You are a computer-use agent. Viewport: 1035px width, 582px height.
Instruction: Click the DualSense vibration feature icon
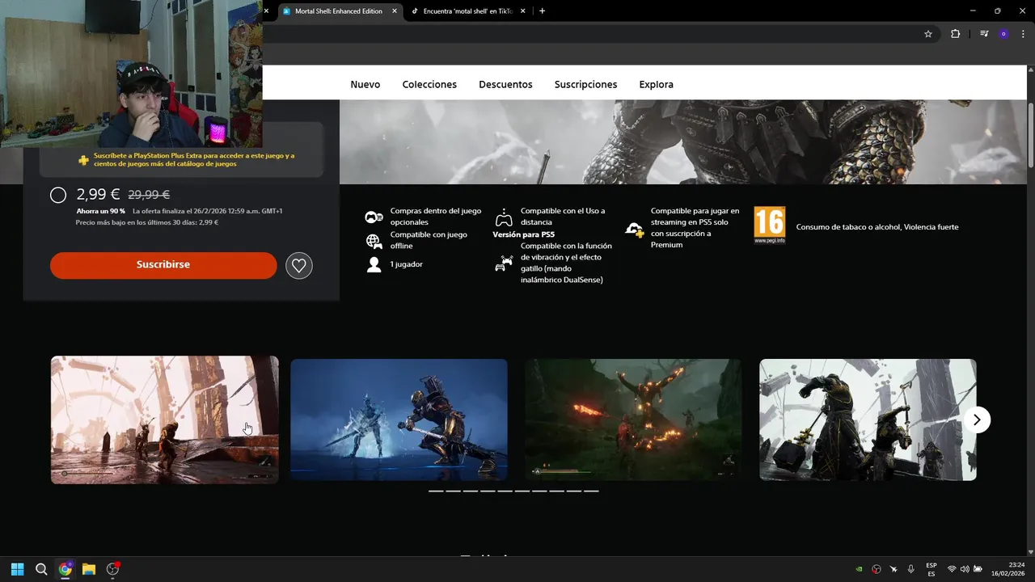(504, 263)
